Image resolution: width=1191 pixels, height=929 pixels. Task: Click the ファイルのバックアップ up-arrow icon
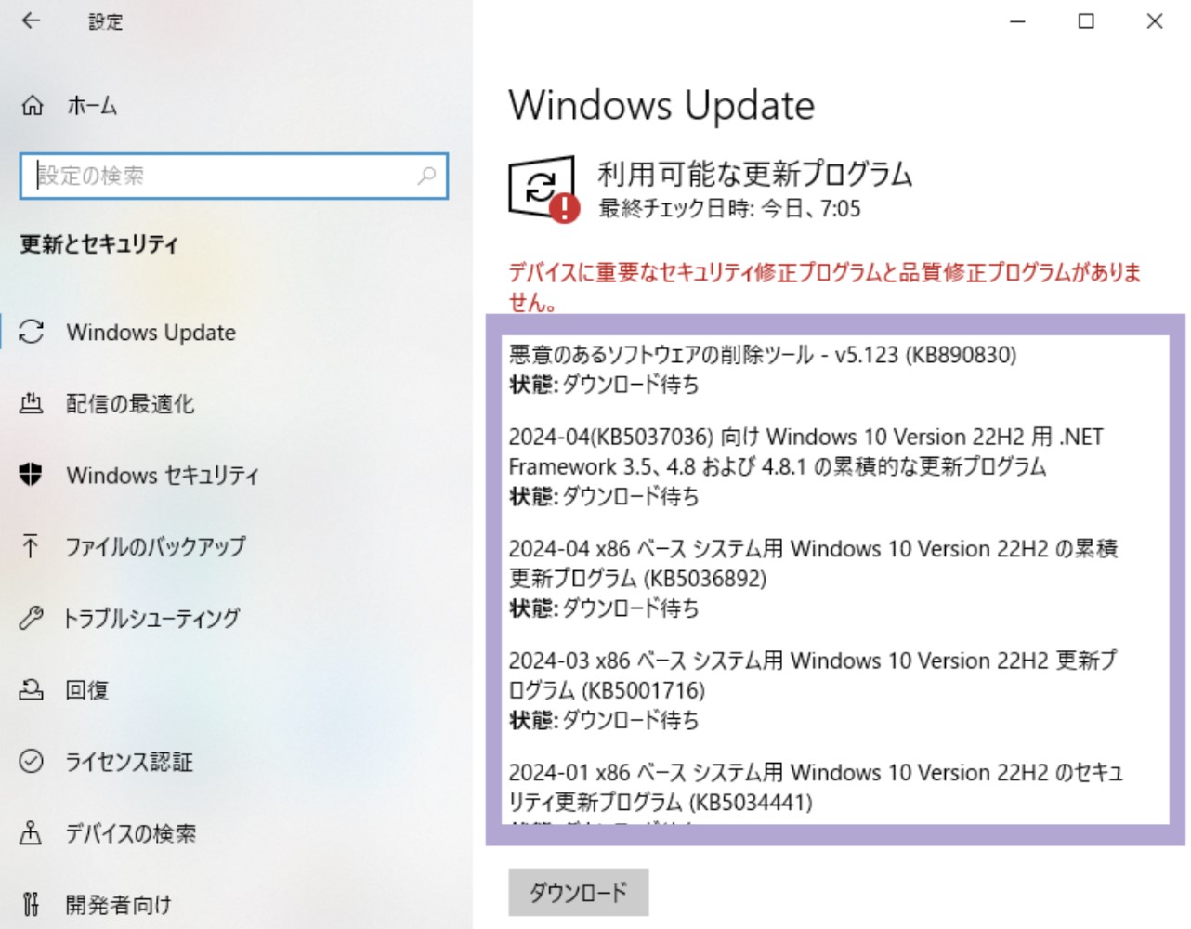click(31, 546)
